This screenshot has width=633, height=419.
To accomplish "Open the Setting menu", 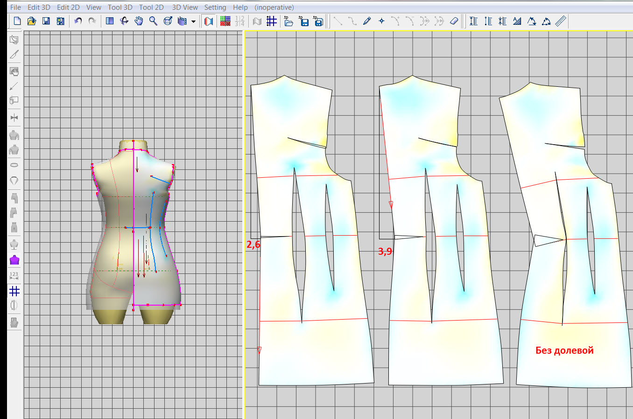I will coord(215,7).
